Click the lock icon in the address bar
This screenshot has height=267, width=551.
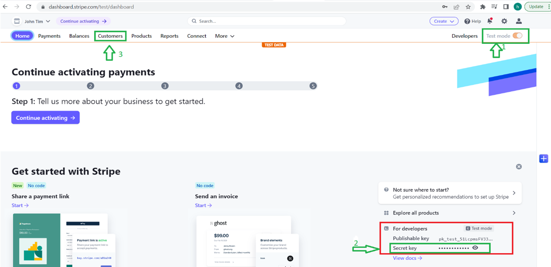[x=43, y=7]
